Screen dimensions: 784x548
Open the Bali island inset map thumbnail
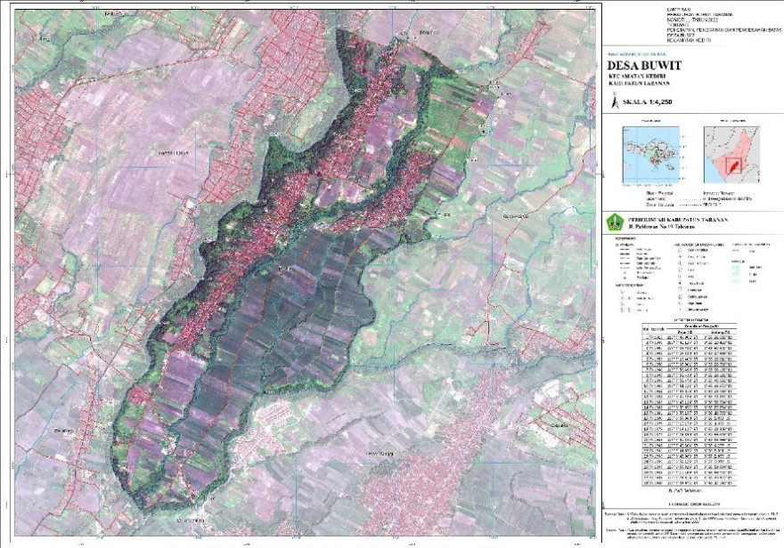650,154
